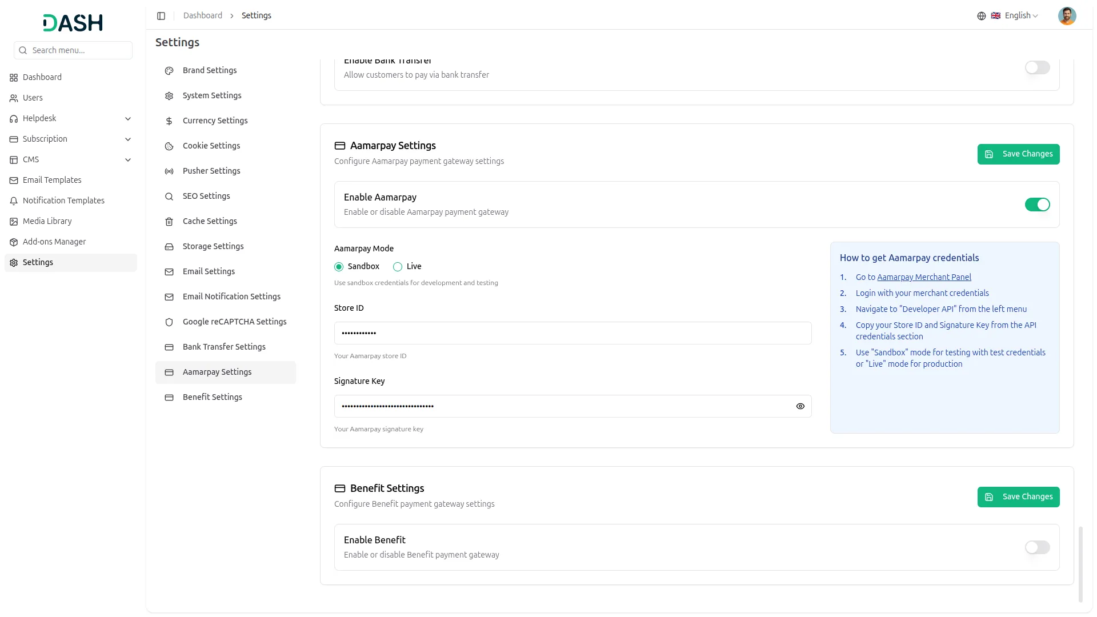Save changes for Aamarpay Settings
Image resolution: width=1097 pixels, height=617 pixels.
[1018, 154]
